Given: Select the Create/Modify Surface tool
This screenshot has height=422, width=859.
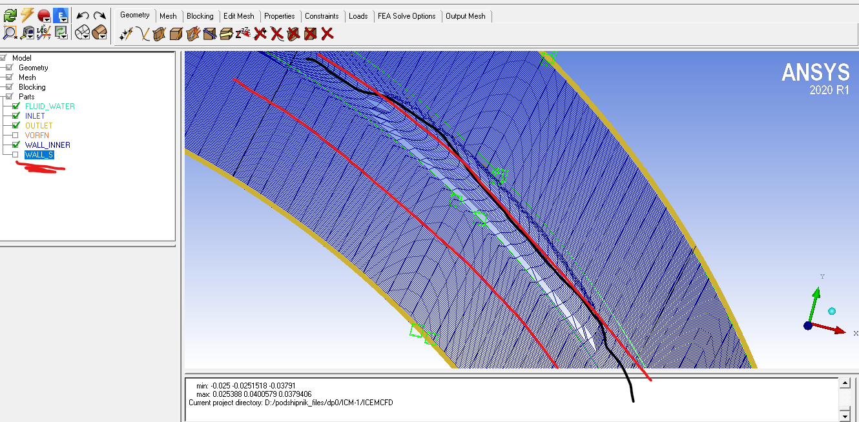Looking at the screenshot, I should (160, 33).
